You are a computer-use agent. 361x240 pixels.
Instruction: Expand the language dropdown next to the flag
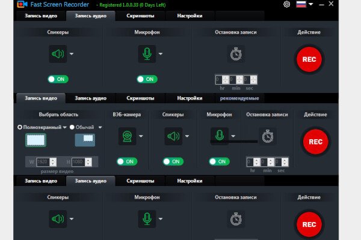[x=311, y=4]
